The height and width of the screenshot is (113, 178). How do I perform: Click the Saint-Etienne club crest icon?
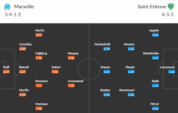(x=171, y=6)
